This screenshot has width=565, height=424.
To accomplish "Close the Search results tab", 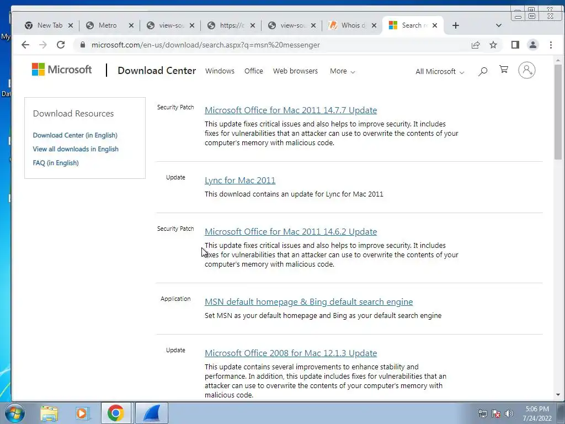I will click(435, 25).
